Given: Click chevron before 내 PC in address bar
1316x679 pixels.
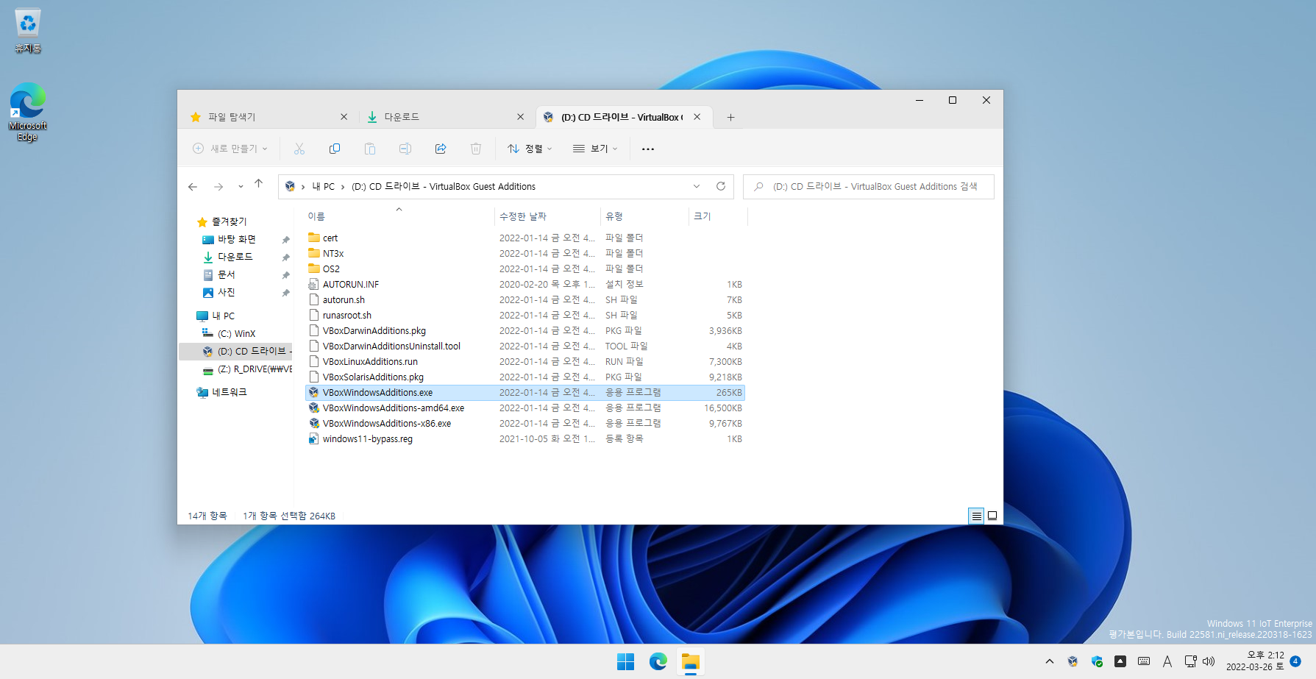Looking at the screenshot, I should click(303, 187).
